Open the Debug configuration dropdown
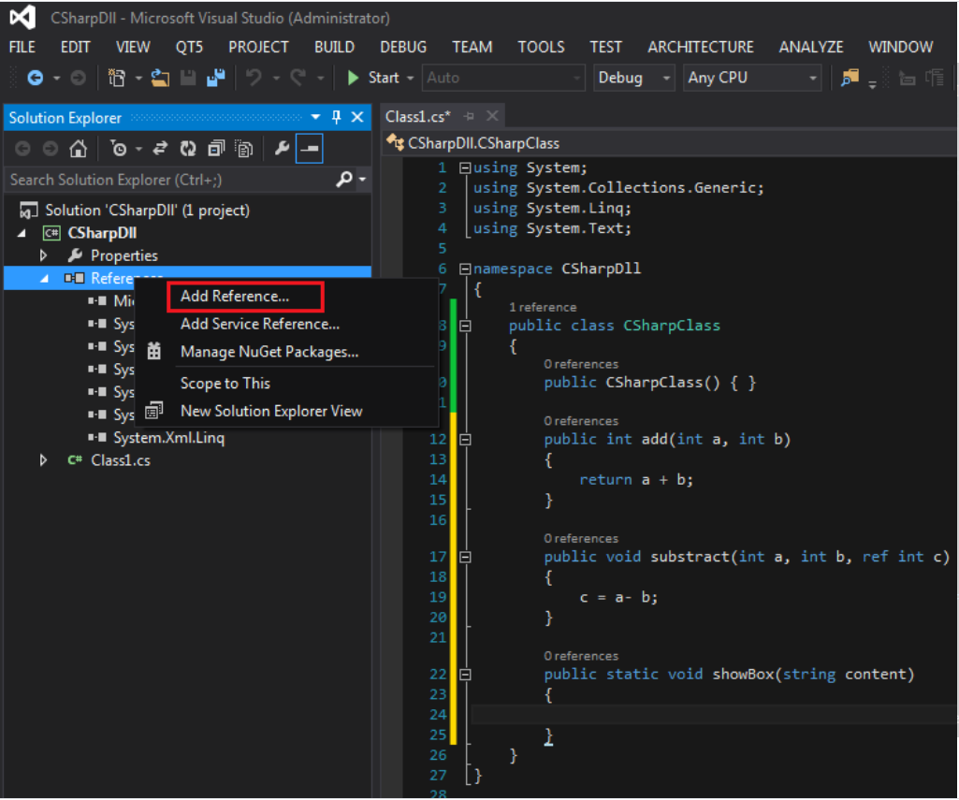The image size is (959, 800). [x=634, y=79]
